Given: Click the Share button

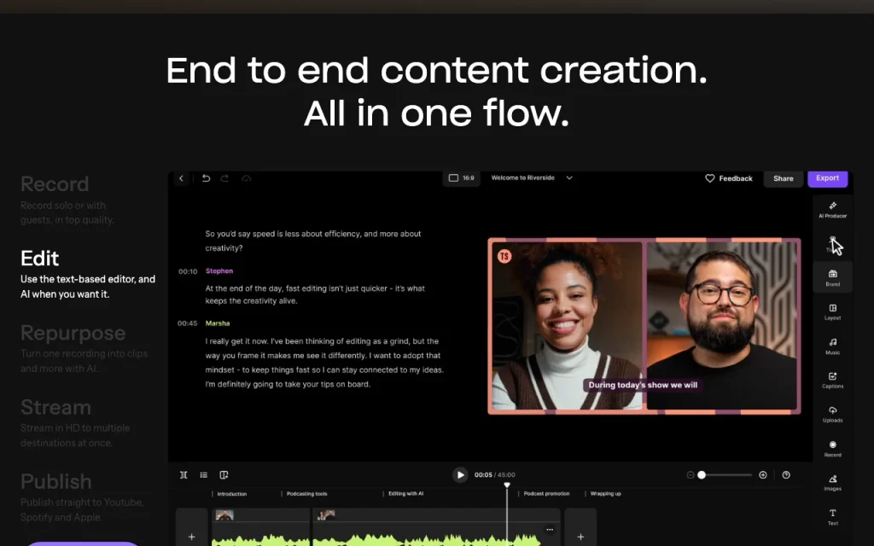Looking at the screenshot, I should pyautogui.click(x=784, y=178).
